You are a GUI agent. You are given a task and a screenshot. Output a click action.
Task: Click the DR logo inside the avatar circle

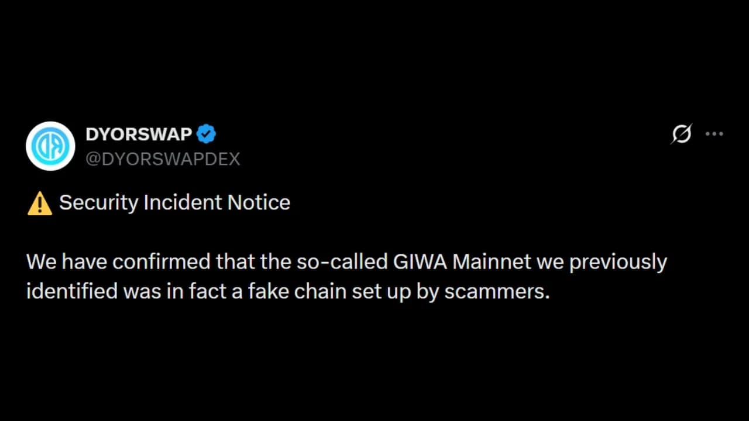pyautogui.click(x=50, y=146)
